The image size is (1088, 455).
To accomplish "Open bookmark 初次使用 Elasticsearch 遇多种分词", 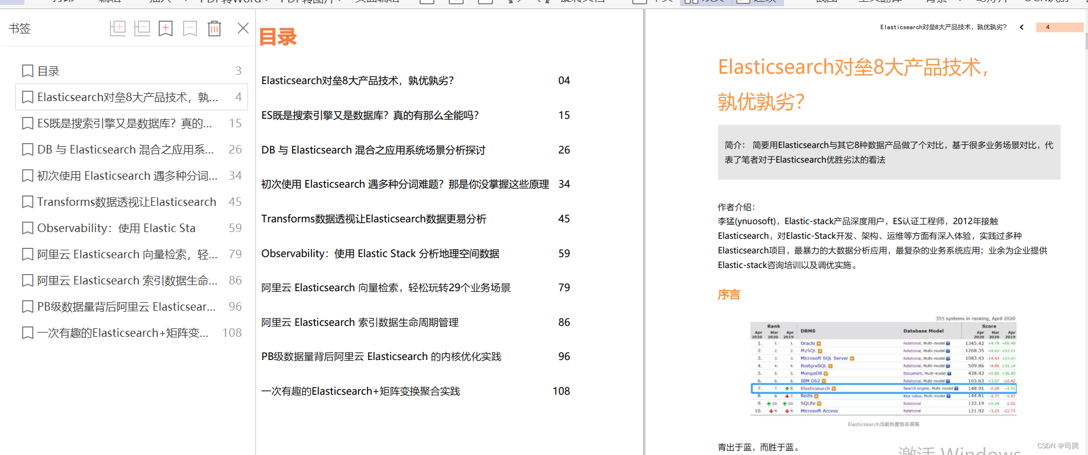I will 132,175.
